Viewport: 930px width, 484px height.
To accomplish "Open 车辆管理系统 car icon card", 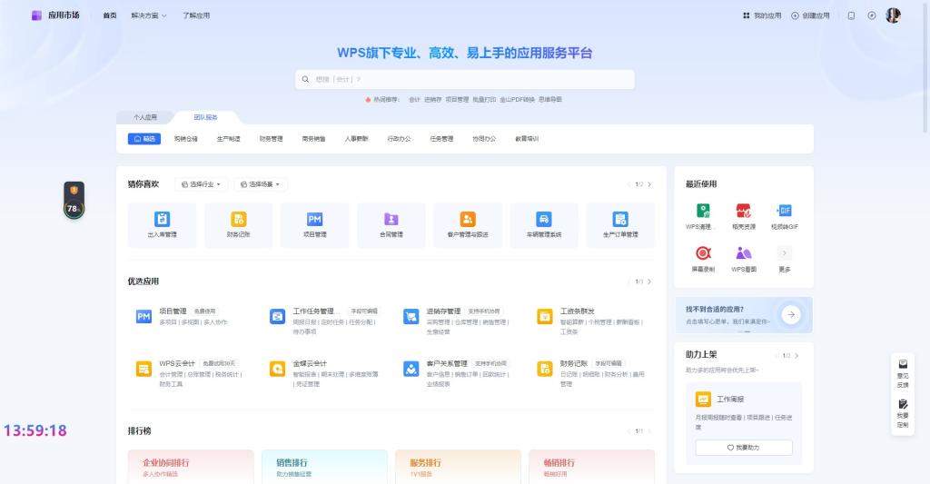I will (544, 225).
